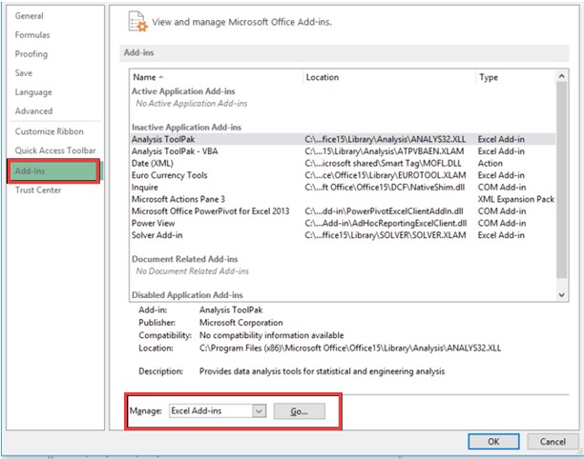Image resolution: width=584 pixels, height=459 pixels.
Task: Open the General options category
Action: pos(29,16)
